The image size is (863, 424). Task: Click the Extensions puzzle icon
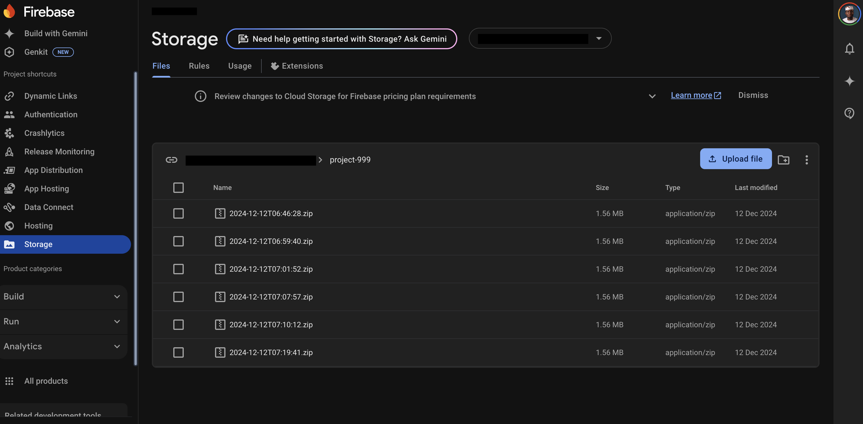[275, 66]
